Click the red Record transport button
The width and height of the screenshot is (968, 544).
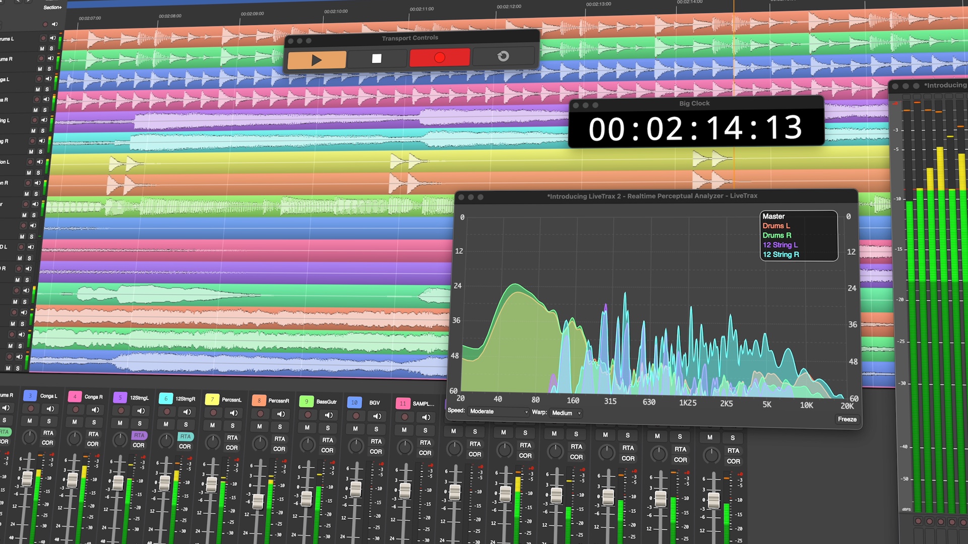point(439,57)
